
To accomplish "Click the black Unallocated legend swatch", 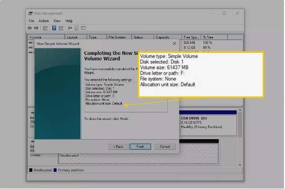I will click(x=31, y=170).
